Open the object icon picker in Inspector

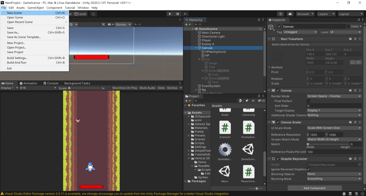click(x=271, y=28)
